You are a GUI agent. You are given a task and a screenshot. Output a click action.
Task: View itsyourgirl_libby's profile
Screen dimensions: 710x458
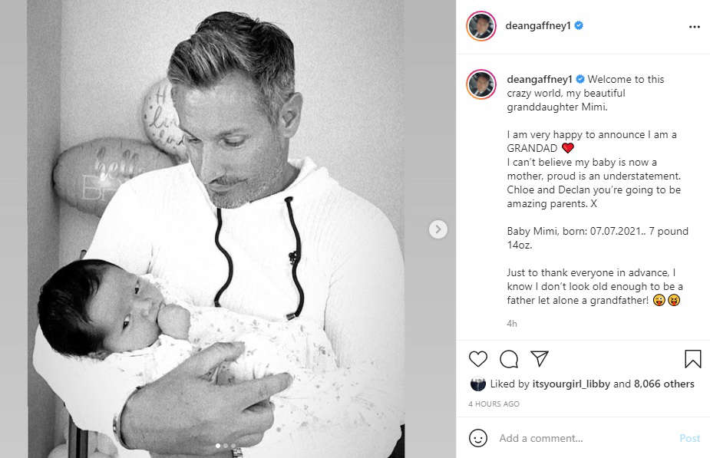(x=571, y=384)
